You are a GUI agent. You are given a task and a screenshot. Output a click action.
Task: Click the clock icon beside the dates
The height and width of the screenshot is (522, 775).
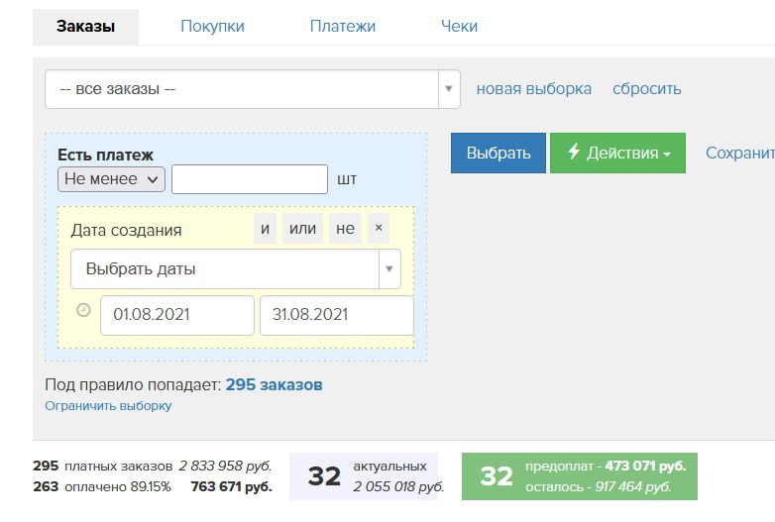point(83,310)
